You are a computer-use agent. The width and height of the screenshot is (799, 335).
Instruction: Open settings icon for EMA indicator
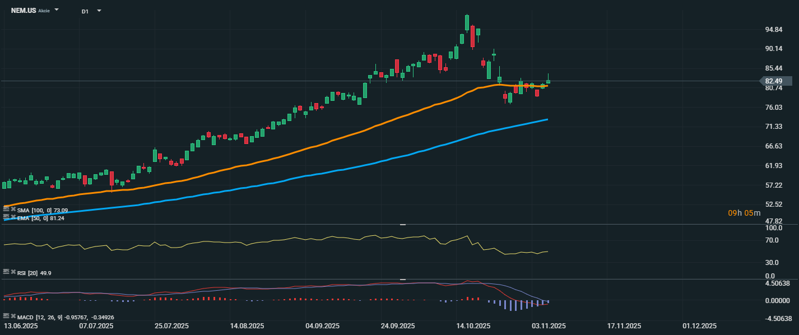6,218
